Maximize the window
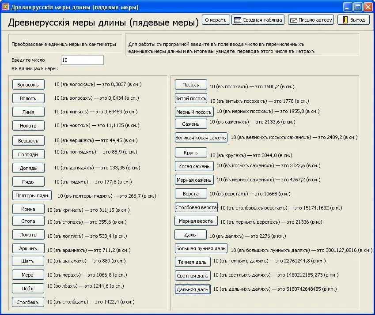The image size is (375, 315). click(358, 7)
